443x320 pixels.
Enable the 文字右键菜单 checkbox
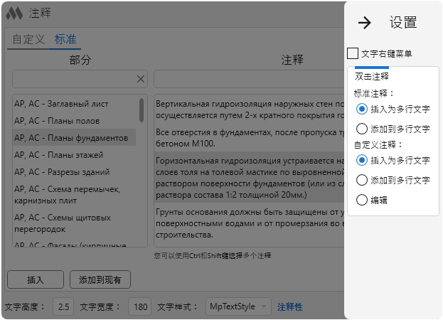[353, 53]
